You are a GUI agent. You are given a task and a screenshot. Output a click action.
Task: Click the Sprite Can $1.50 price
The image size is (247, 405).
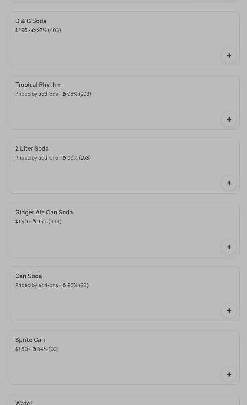click(x=21, y=349)
